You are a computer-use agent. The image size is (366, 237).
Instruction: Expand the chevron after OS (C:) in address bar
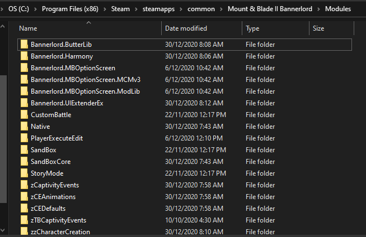[x=35, y=9]
